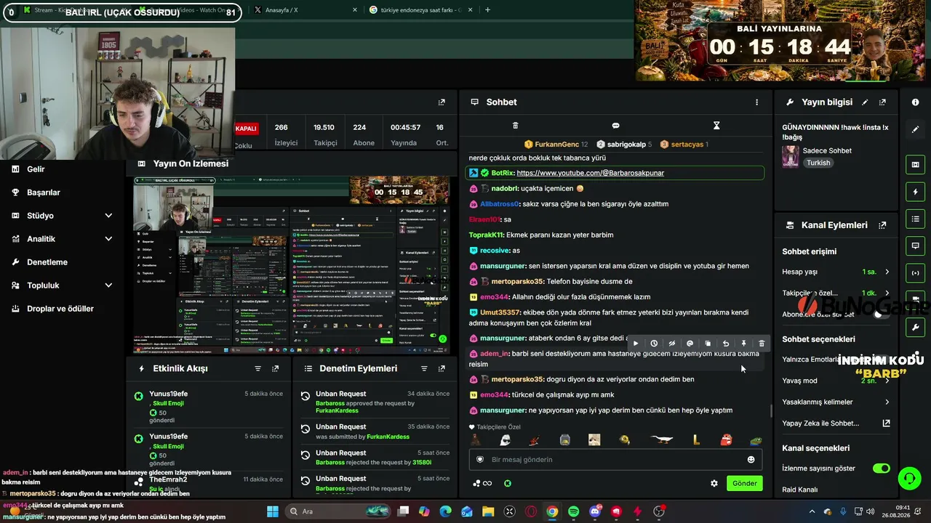Open Spotify from the taskbar
Image resolution: width=931 pixels, height=523 pixels.
point(573,511)
